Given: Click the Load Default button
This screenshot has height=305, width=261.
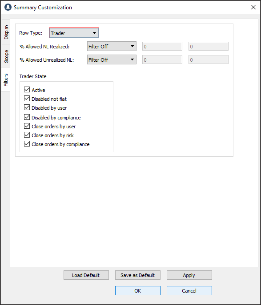Looking at the screenshot, I should coord(86,275).
